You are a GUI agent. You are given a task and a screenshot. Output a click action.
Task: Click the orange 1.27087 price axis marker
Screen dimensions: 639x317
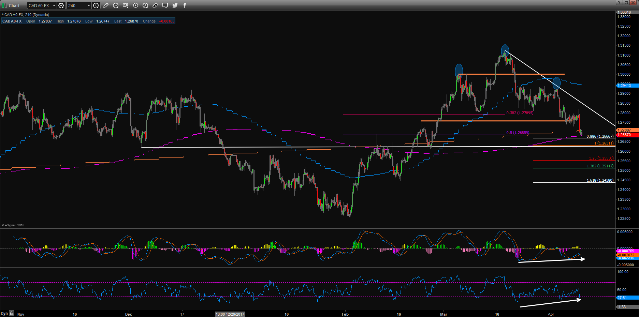click(627, 130)
